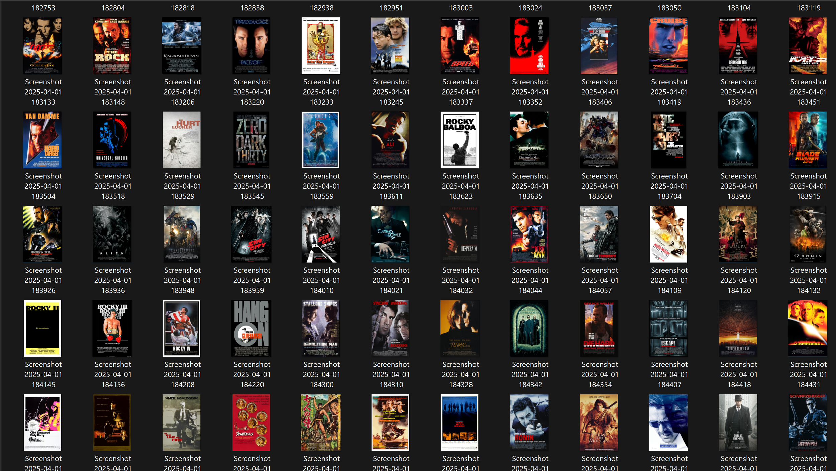The height and width of the screenshot is (471, 836).
Task: Select the file name ending in 183451
Action: pos(809,92)
